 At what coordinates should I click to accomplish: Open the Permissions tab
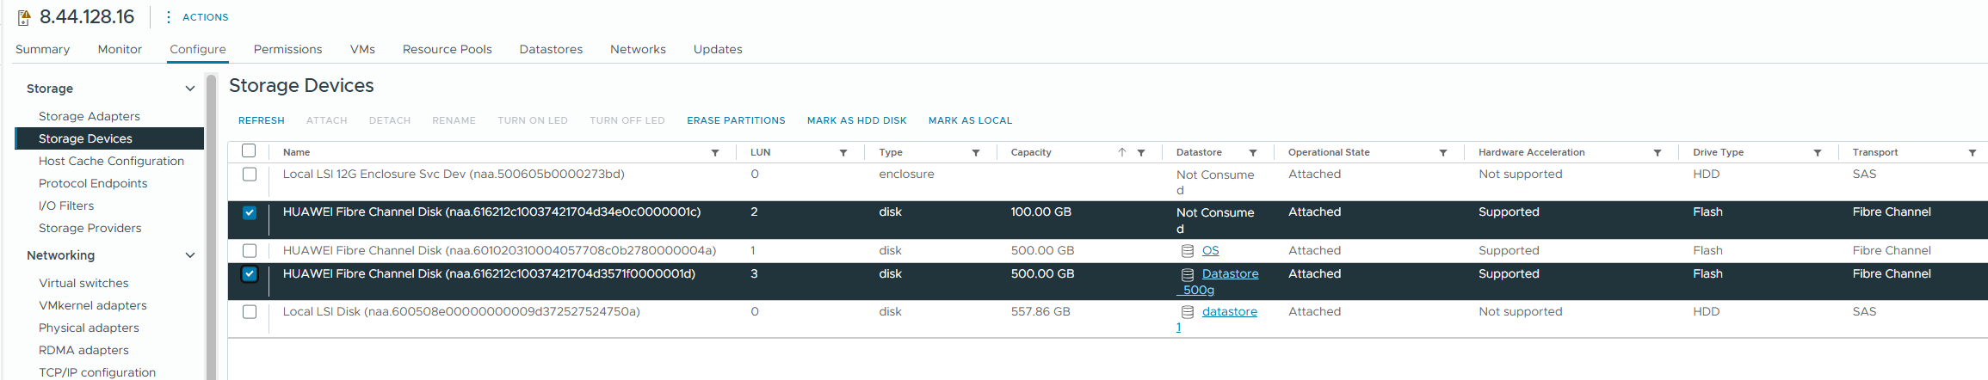coord(287,49)
